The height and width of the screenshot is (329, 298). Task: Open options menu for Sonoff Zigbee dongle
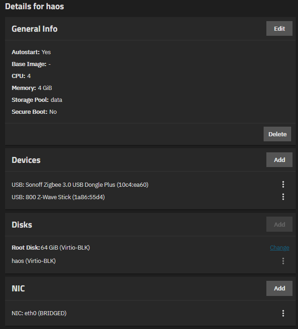point(283,184)
